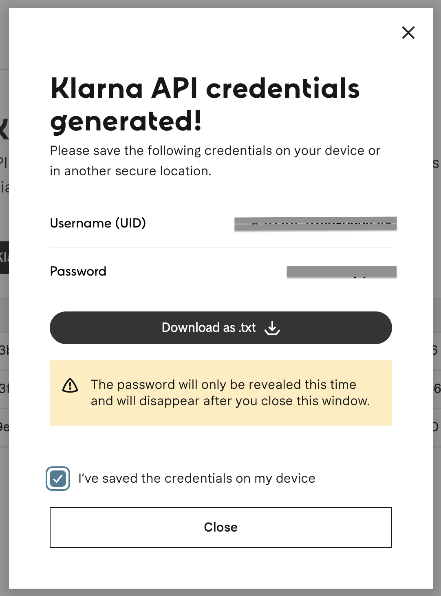
Task: Click the instruction text about saving credentials securely
Action: click(215, 161)
